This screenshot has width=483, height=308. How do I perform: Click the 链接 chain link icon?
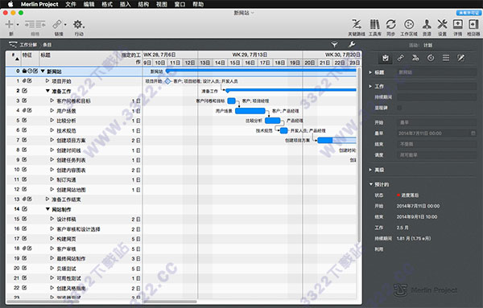pyautogui.click(x=57, y=24)
